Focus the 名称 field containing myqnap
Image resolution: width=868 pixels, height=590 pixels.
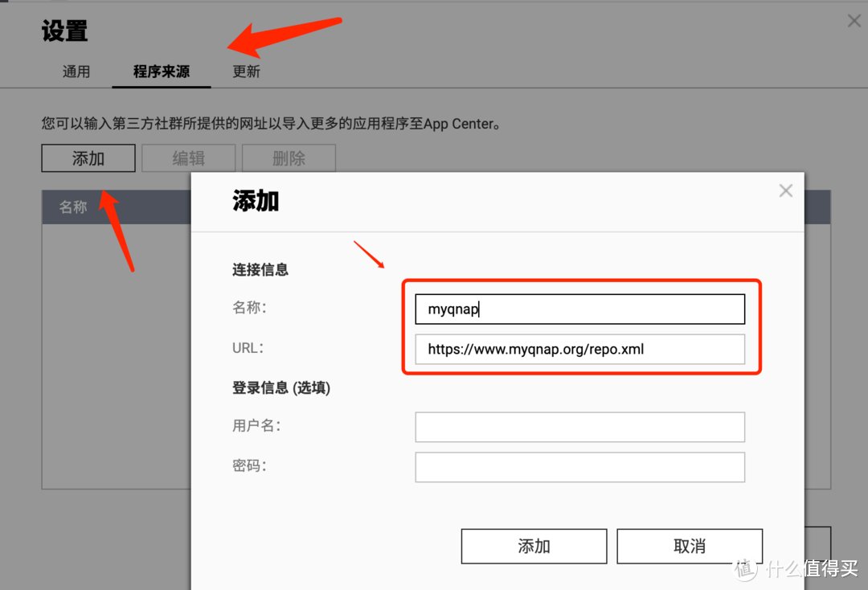580,309
